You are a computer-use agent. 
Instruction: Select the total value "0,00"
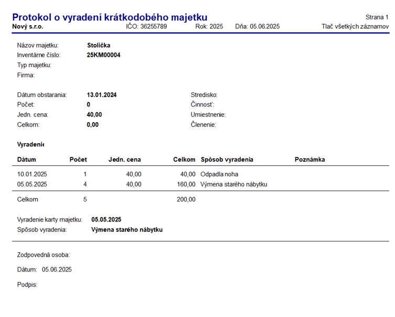pos(93,125)
